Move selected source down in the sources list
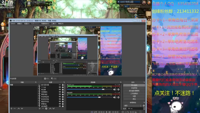This screenshot has width=200, height=113. [x=53, y=108]
